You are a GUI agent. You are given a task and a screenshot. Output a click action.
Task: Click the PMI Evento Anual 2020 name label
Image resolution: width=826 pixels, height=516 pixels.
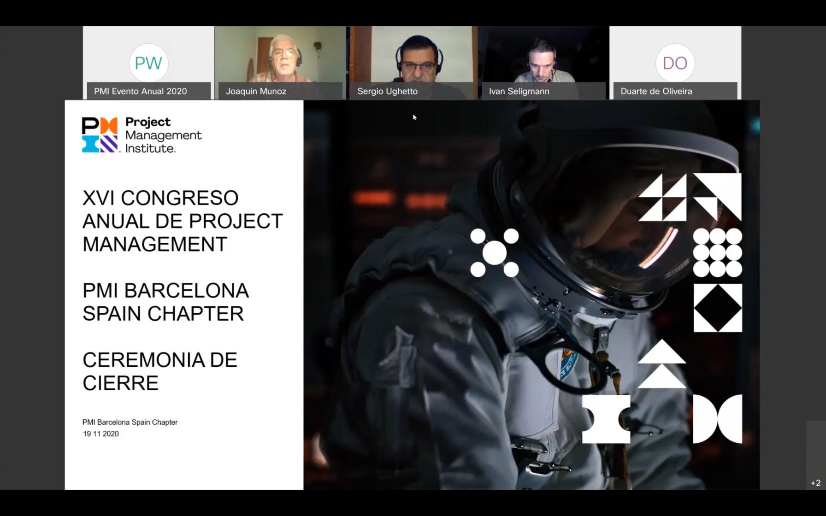click(x=141, y=91)
